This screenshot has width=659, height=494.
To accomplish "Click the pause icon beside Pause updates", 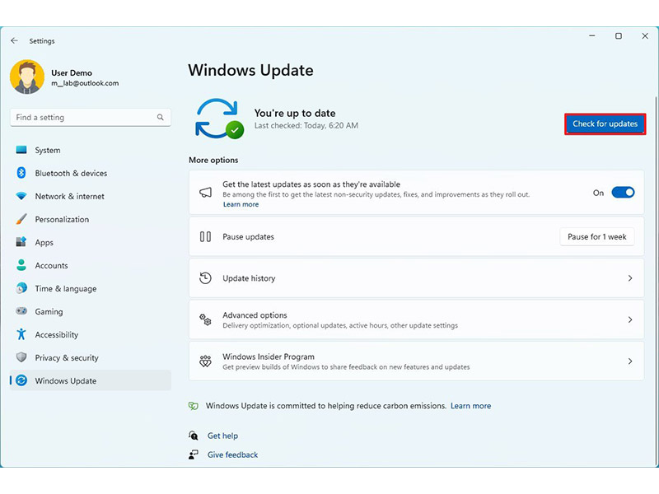I will [205, 236].
